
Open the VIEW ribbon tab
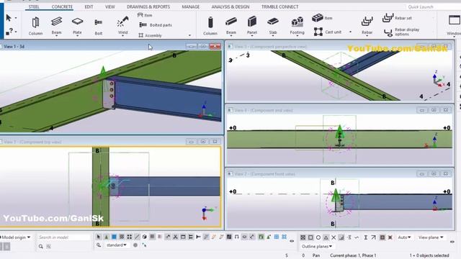pos(110,6)
